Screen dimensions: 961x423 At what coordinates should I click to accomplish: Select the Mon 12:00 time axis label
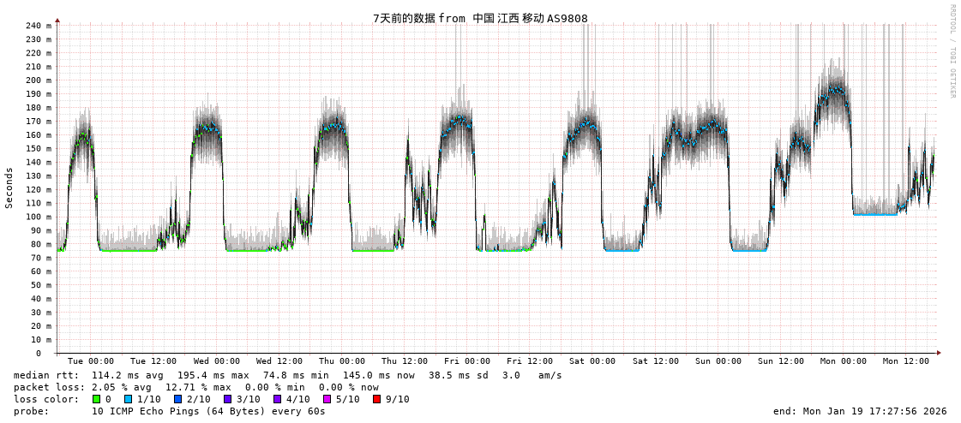tap(906, 361)
